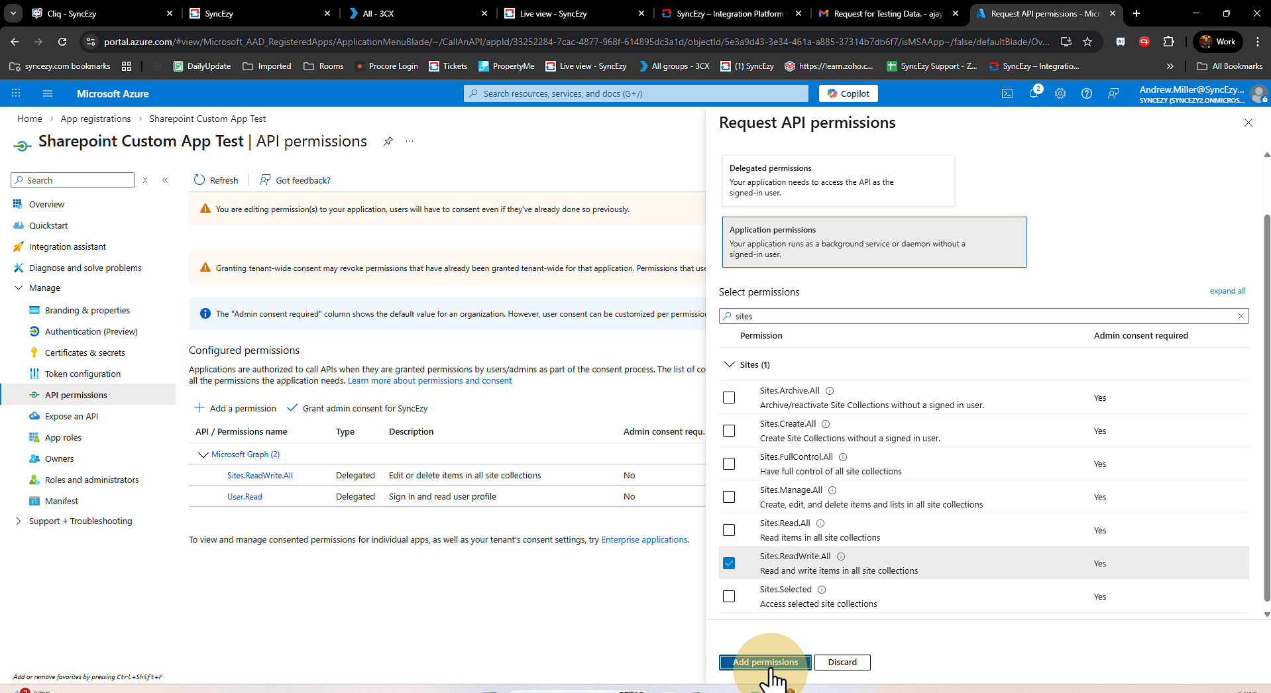
Task: Click the help question mark icon
Action: click(x=1087, y=93)
